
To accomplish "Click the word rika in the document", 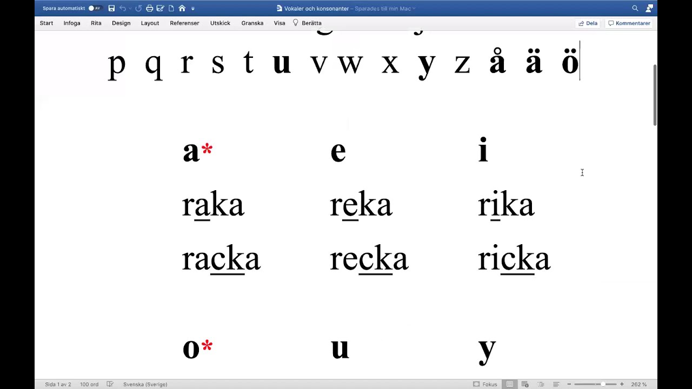I will coord(507,206).
